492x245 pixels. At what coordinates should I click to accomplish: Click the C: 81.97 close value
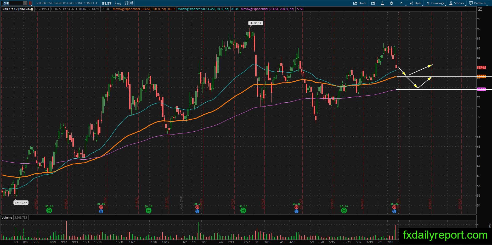94,9
